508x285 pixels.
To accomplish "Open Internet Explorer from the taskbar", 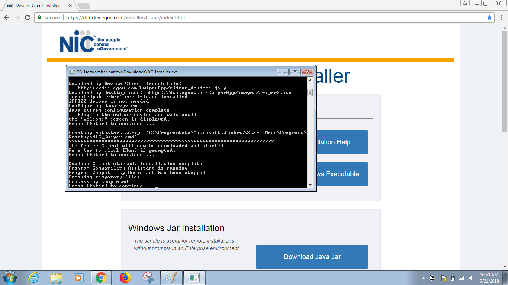I will coord(33,278).
